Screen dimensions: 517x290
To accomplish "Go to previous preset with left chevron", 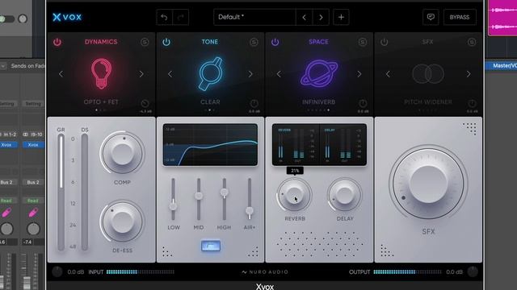I will pyautogui.click(x=304, y=17).
